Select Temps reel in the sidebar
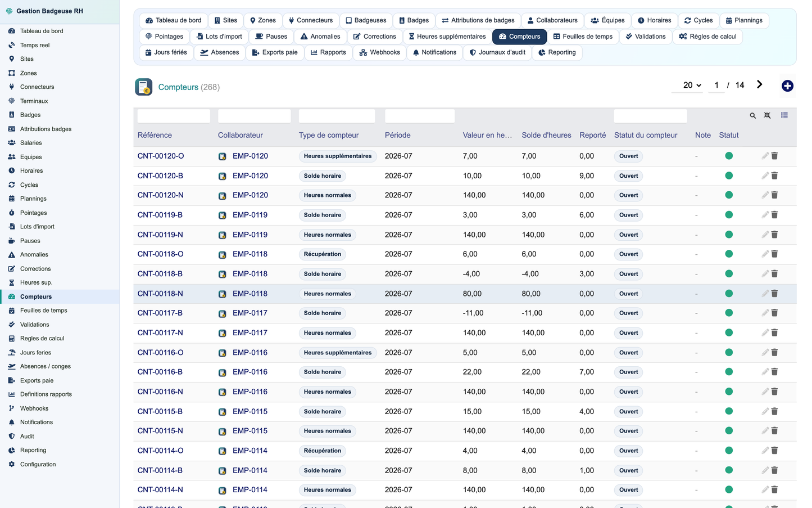Viewport: 812px width, 508px height. [x=35, y=45]
